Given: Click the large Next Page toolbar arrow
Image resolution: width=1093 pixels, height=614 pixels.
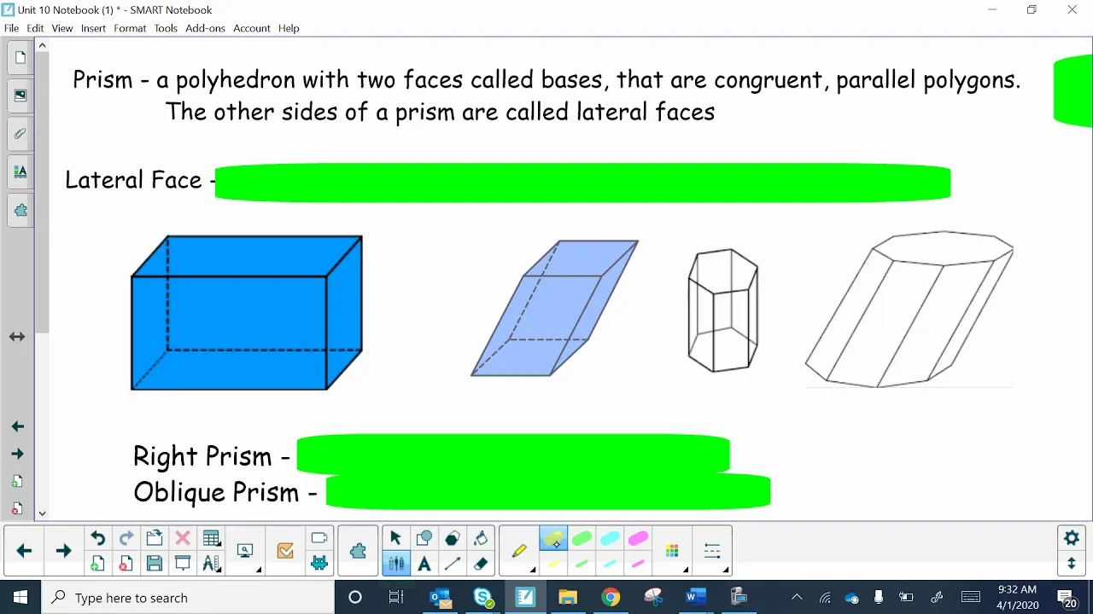Looking at the screenshot, I should click(63, 551).
